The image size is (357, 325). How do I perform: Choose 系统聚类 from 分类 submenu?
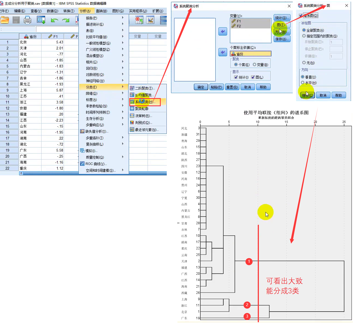click(145, 102)
